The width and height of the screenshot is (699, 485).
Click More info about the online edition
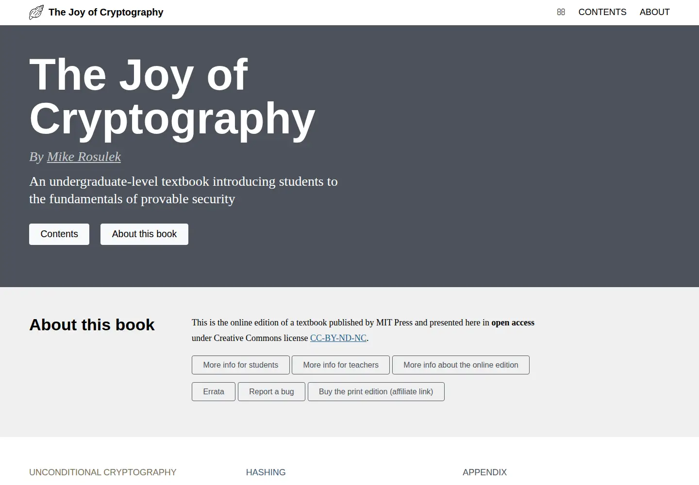pos(461,365)
